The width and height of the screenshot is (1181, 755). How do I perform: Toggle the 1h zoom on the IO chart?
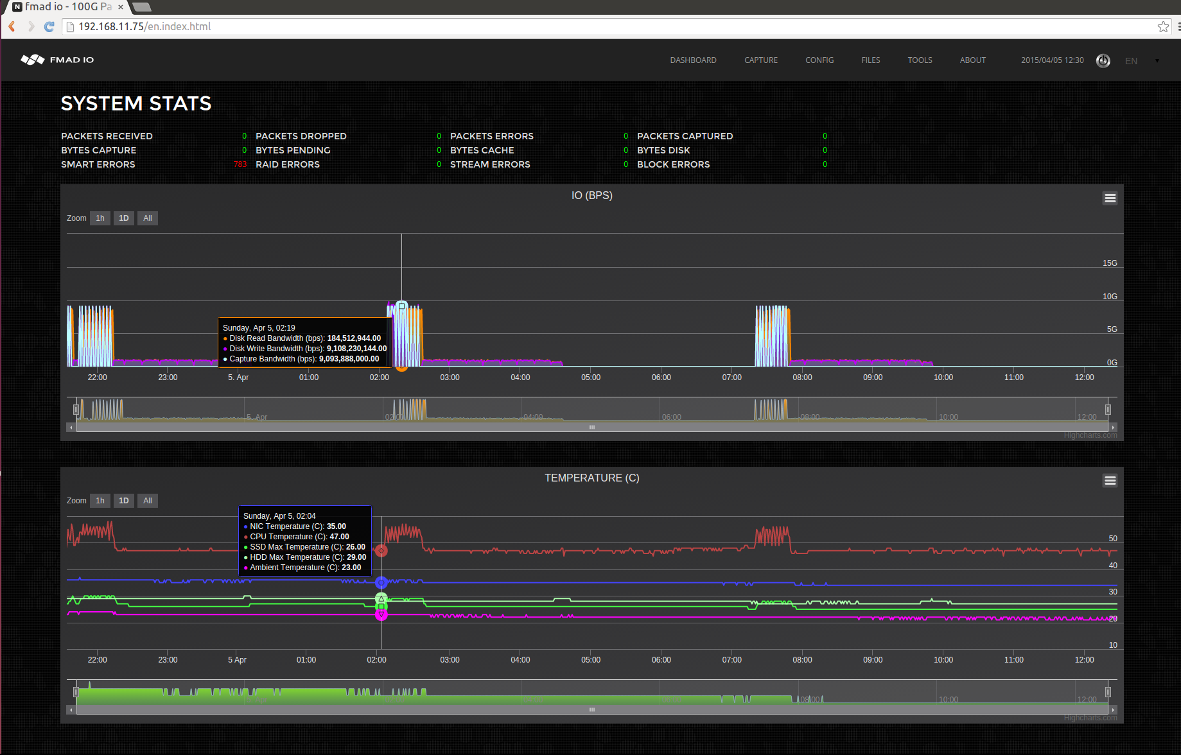[100, 218]
